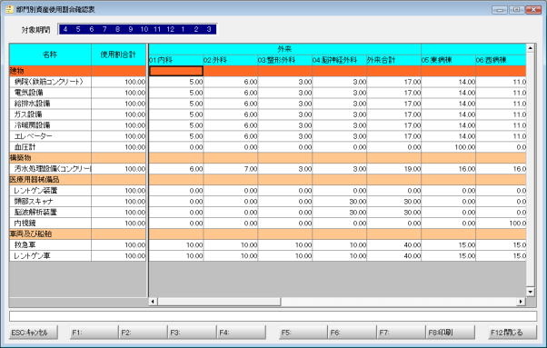Click the highlighted cell in the 建物 row
547x348 pixels.
coord(176,71)
